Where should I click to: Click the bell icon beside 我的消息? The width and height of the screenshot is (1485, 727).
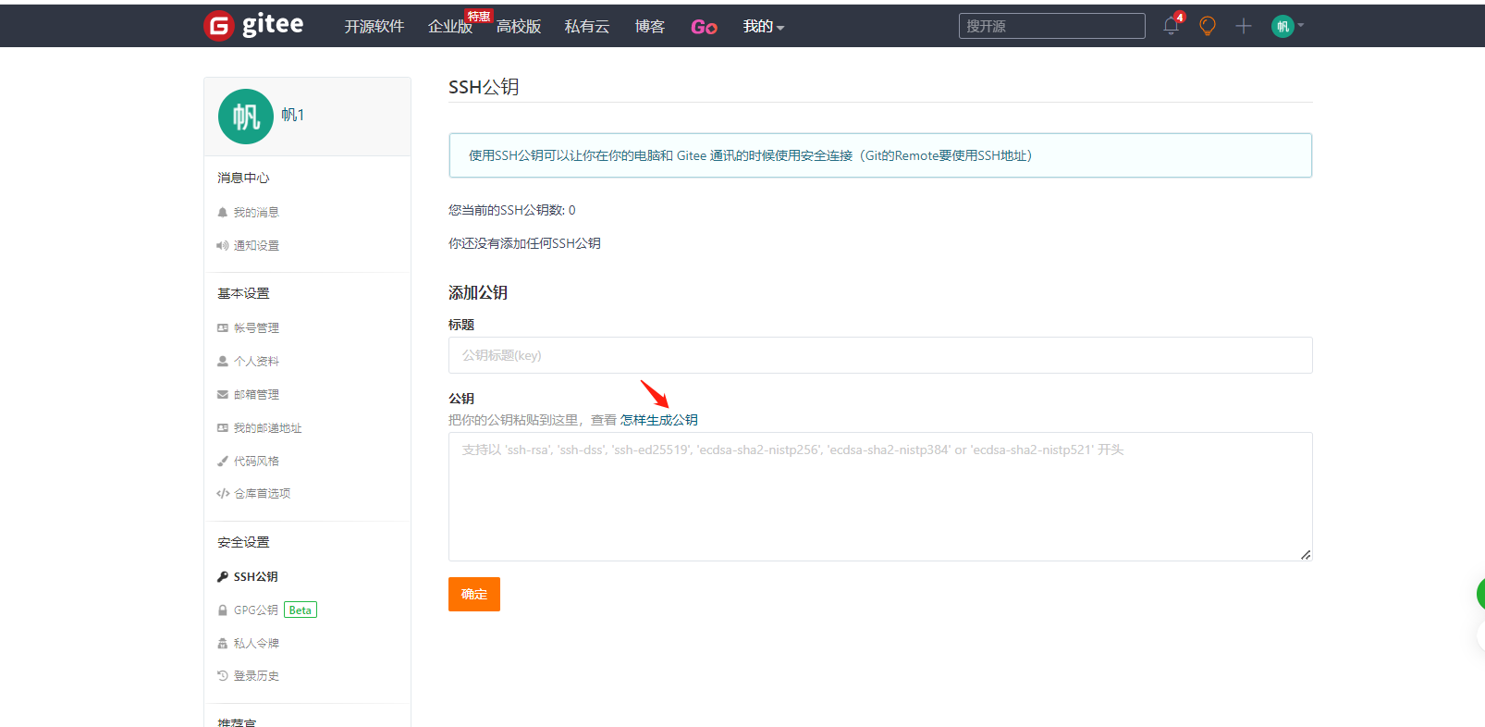[223, 213]
